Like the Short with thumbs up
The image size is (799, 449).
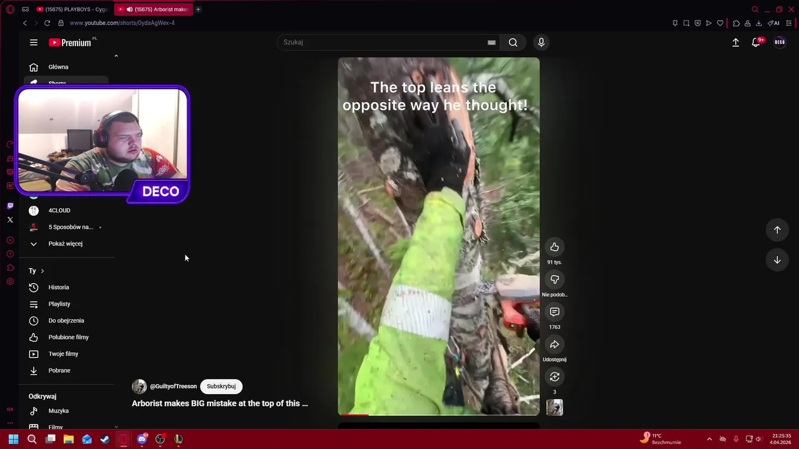click(x=554, y=247)
